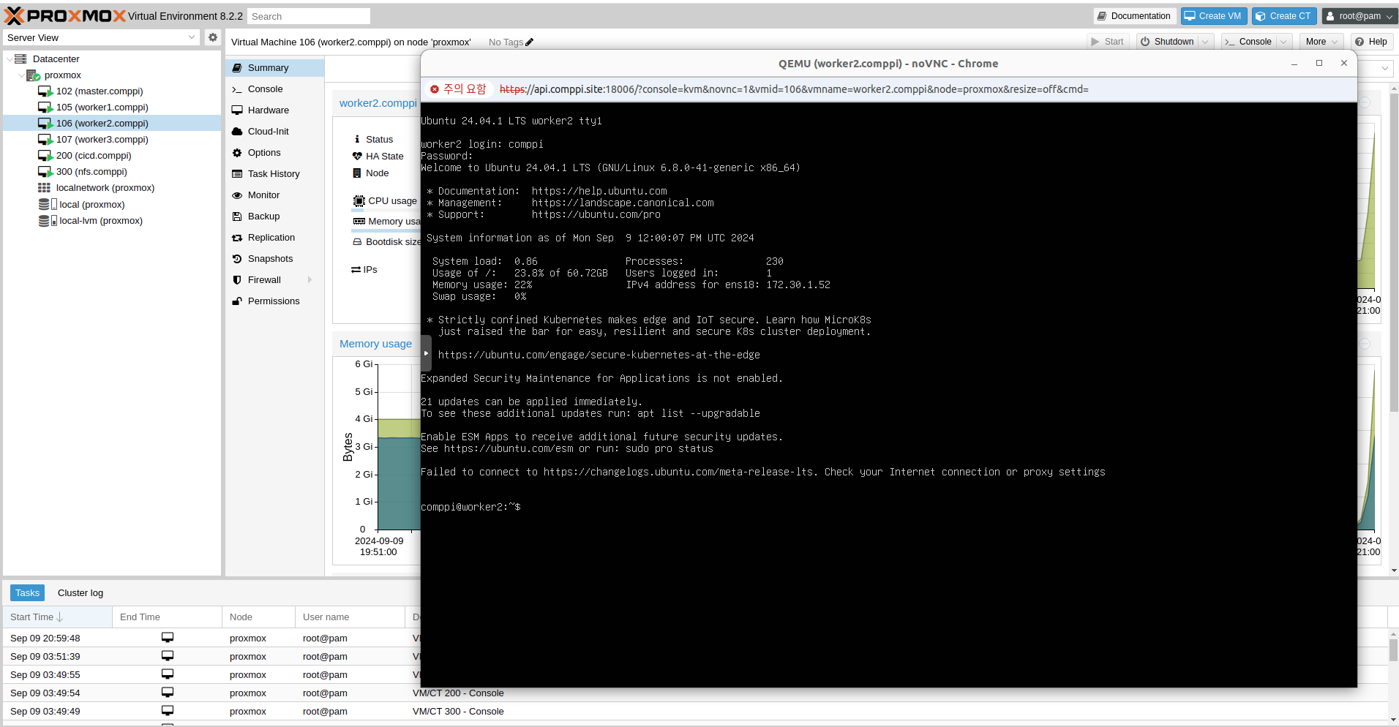Click Create CT button
Screen dimensions: 1399x727
tap(1284, 16)
